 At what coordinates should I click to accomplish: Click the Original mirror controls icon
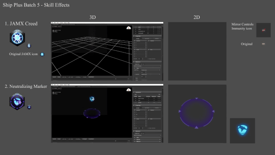(263, 44)
